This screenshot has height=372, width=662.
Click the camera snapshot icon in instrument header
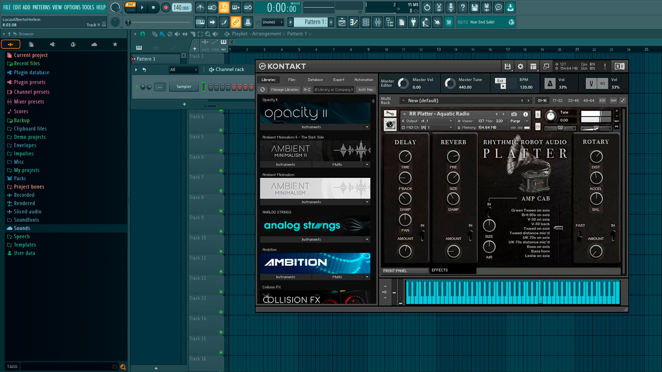pyautogui.click(x=514, y=114)
